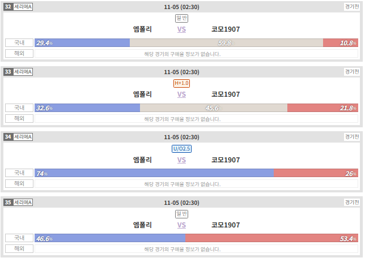Select the H+1.0 handicap badge
Screen dimensions: 365x258
(181, 83)
